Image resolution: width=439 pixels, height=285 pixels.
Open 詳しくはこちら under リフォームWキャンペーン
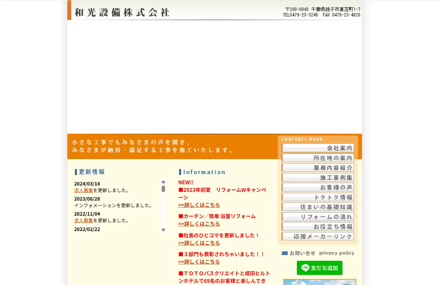pyautogui.click(x=199, y=205)
